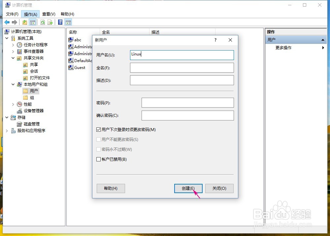Click the export list toolbar icon
Screen dimensions: 330x236
point(50,22)
